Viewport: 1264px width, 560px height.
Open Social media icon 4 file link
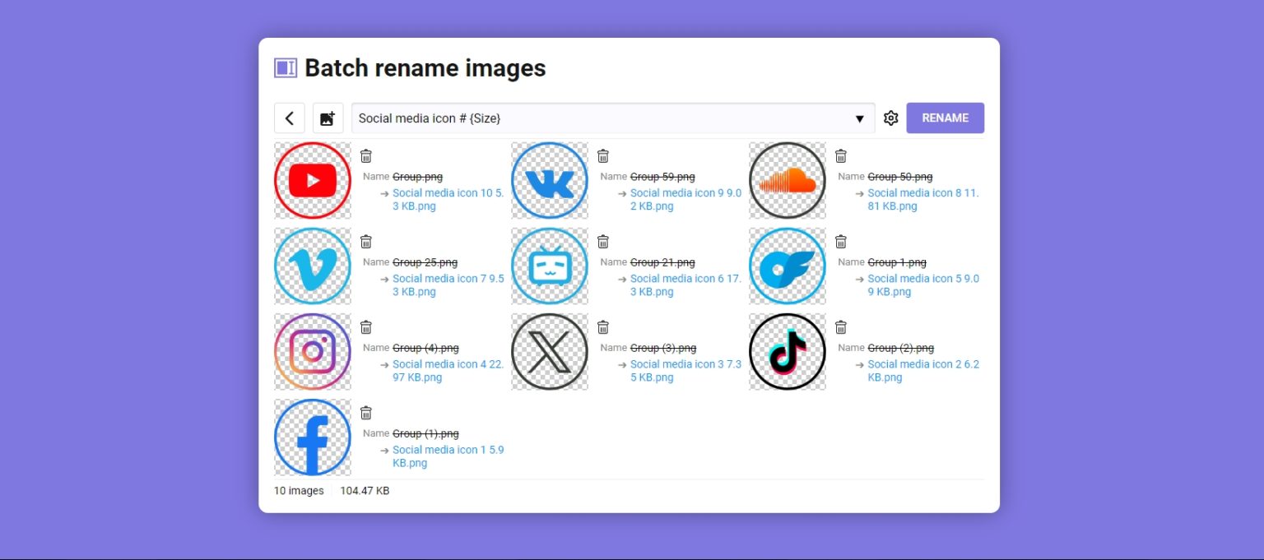coord(448,363)
